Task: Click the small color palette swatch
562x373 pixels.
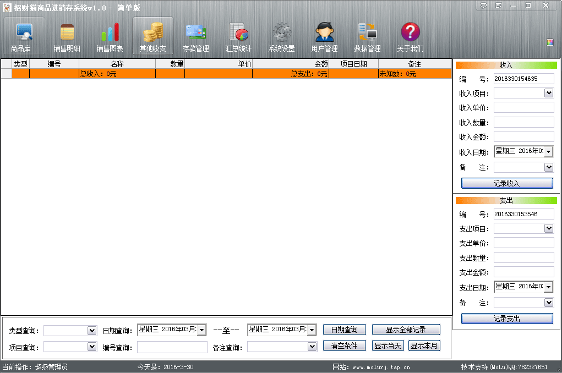Action: 549,42
